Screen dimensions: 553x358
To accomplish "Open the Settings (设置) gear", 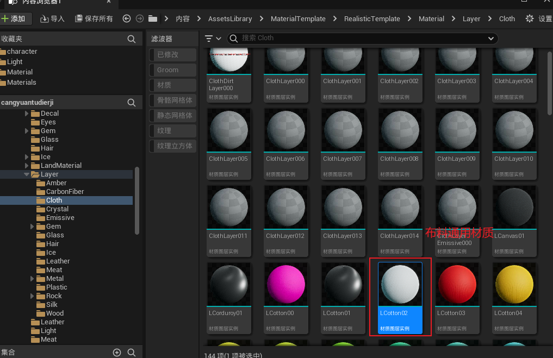I will 530,18.
